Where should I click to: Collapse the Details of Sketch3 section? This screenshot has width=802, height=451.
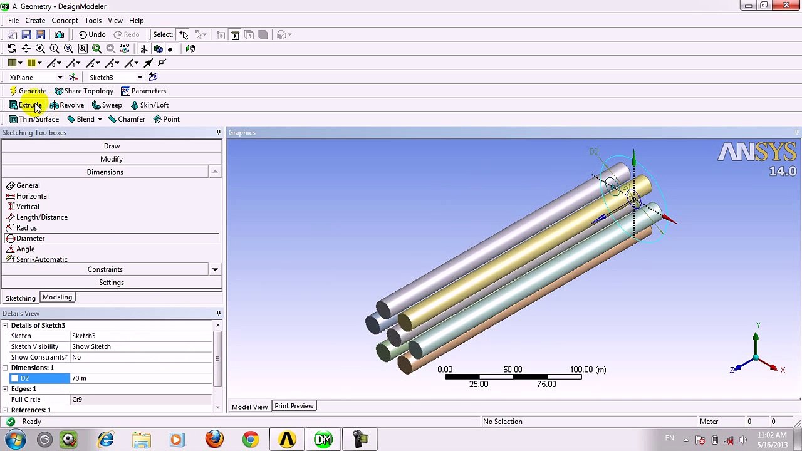5,326
